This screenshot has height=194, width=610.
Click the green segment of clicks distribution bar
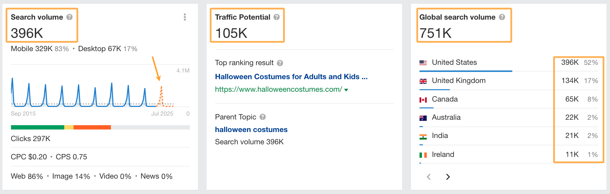point(37,127)
